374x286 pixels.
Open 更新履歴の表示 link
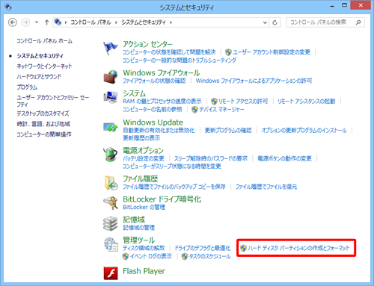pyautogui.click(x=141, y=138)
